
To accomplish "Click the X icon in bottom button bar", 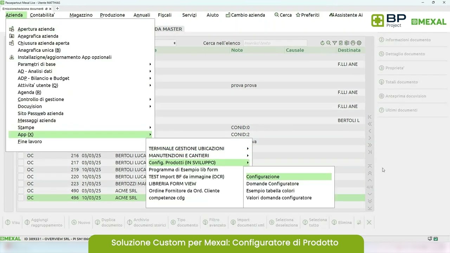I will [x=369, y=222].
